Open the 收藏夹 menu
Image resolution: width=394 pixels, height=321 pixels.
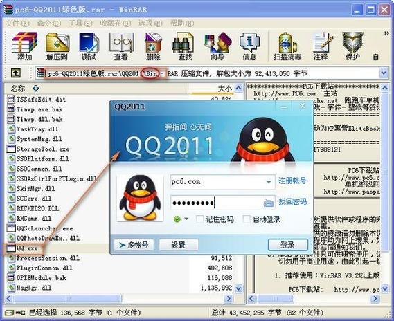click(115, 24)
